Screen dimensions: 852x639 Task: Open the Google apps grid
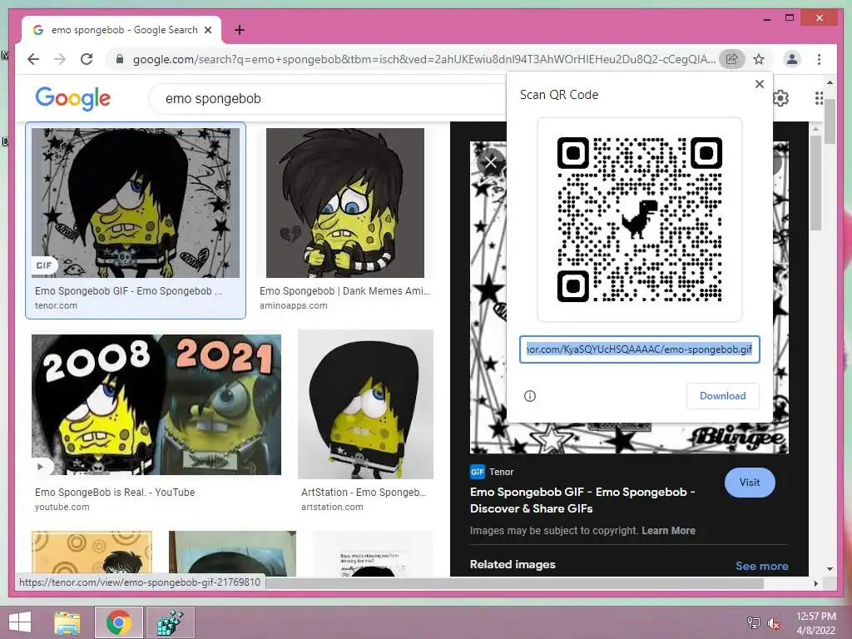pos(819,98)
